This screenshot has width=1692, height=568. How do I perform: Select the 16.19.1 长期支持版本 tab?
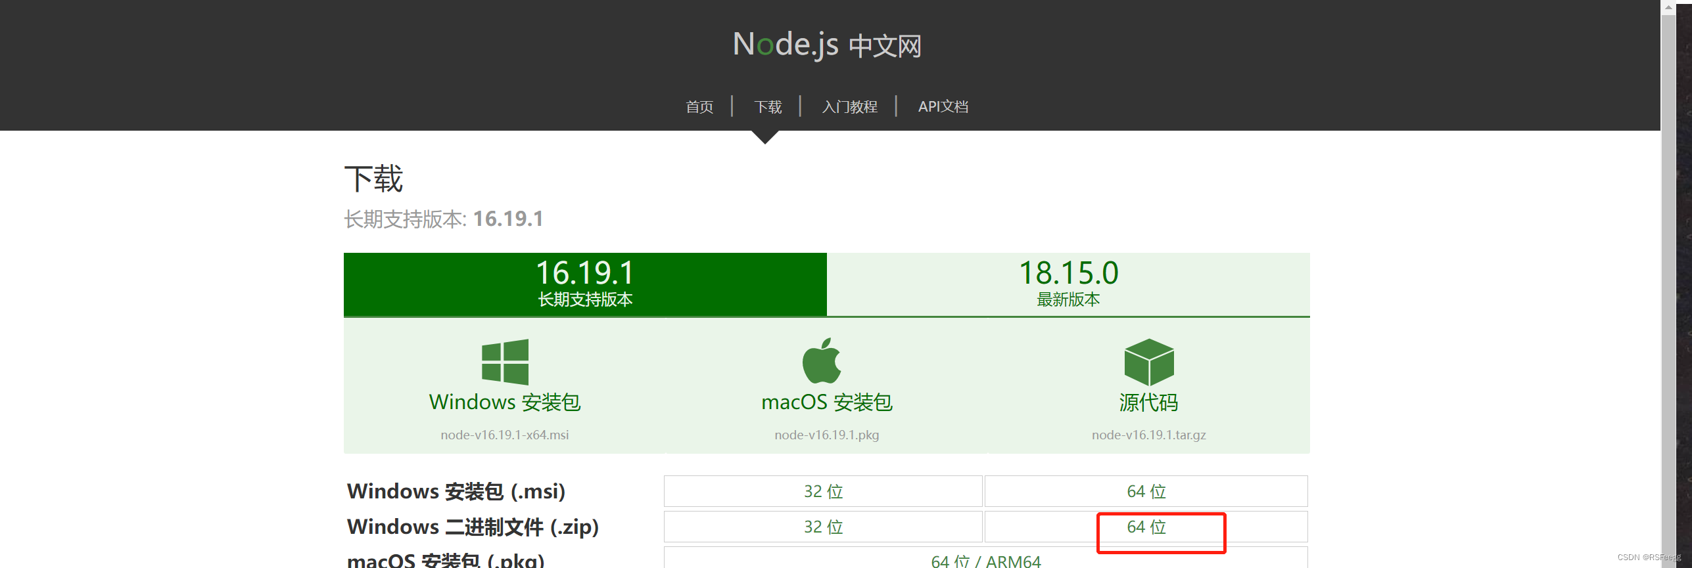585,284
